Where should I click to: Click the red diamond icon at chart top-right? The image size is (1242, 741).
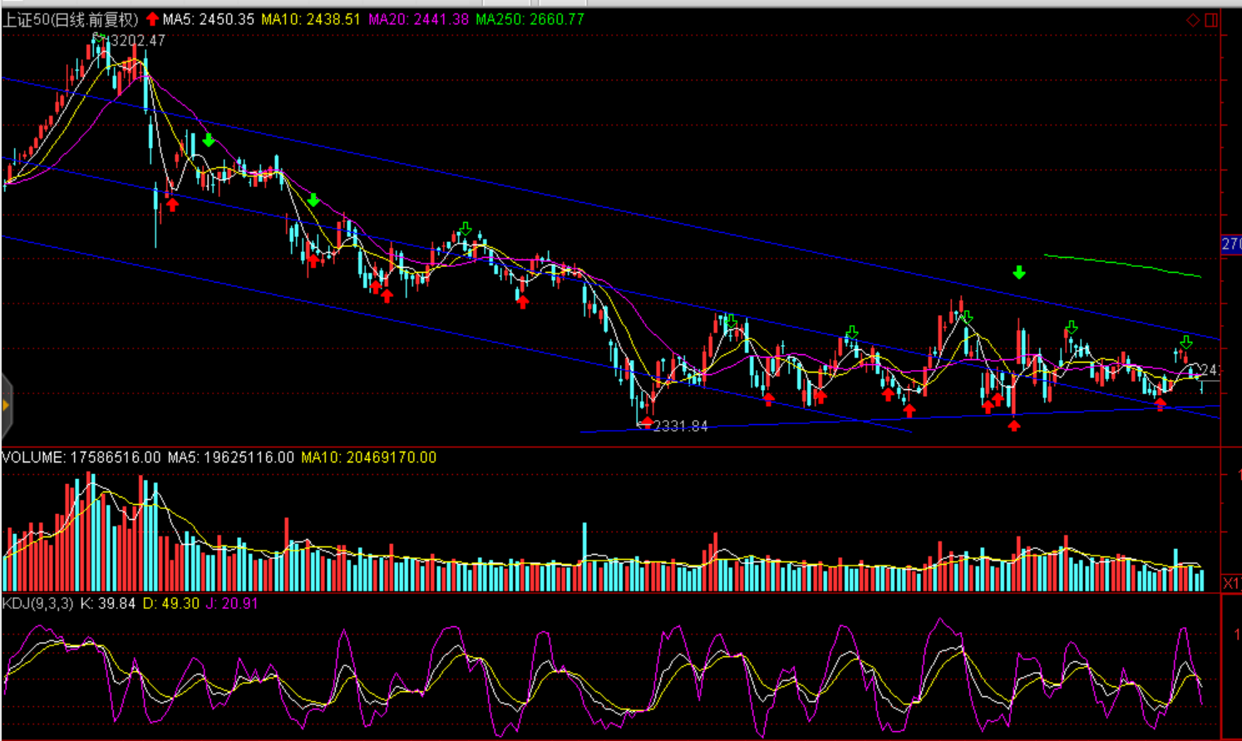click(1193, 20)
